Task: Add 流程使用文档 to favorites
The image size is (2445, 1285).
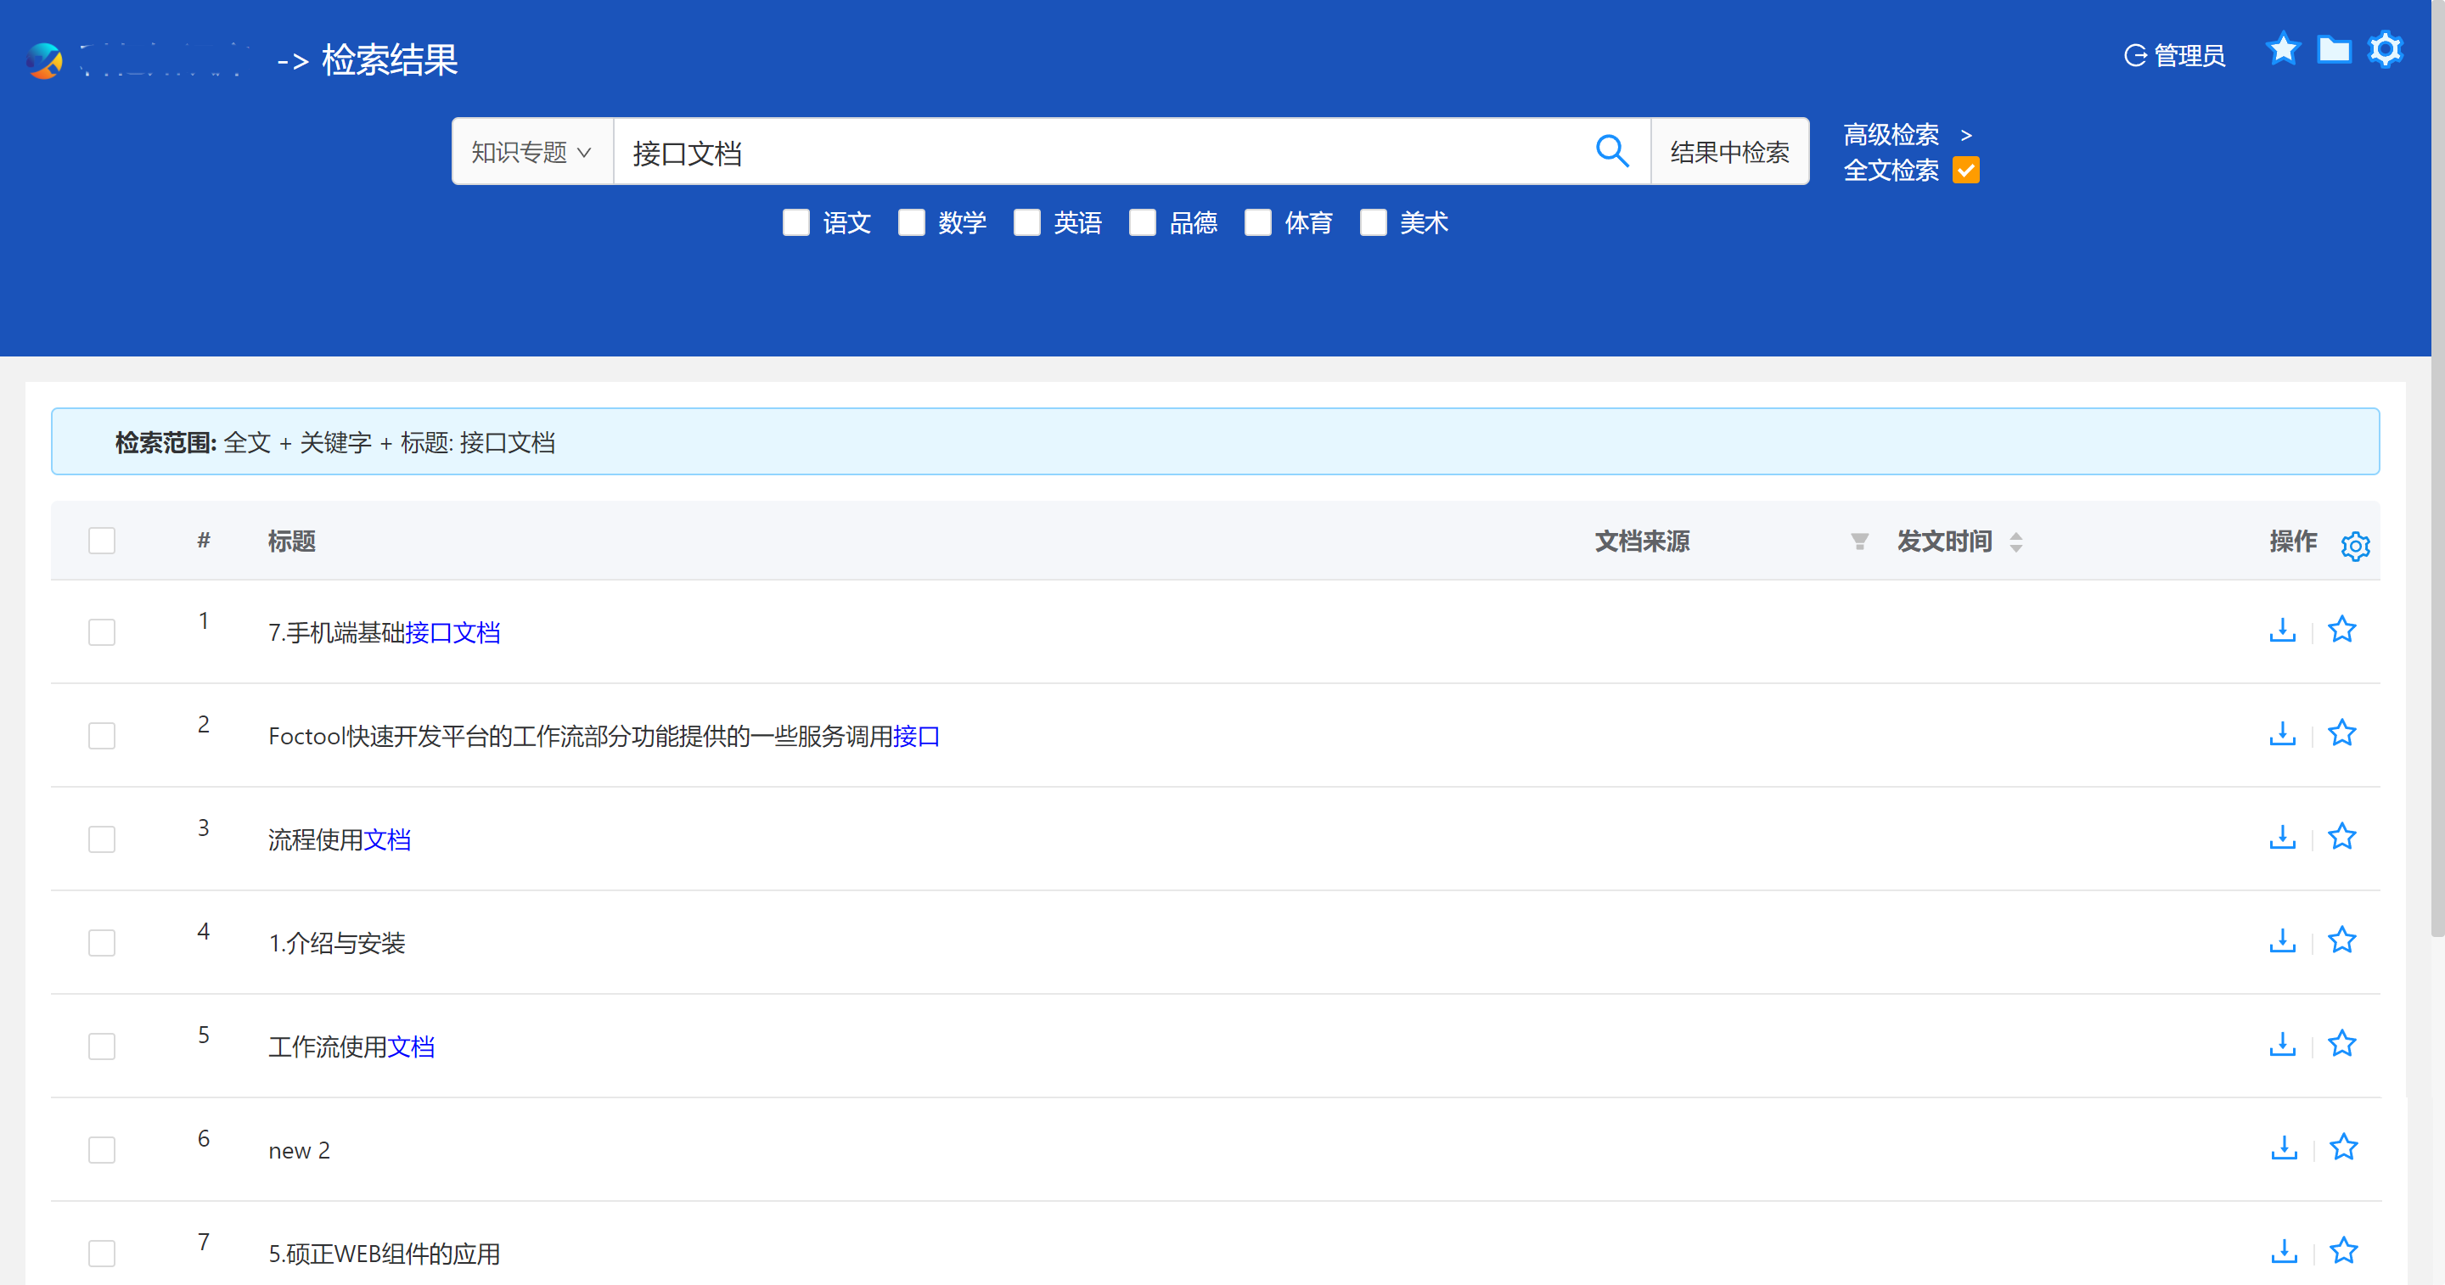Action: (x=2341, y=836)
